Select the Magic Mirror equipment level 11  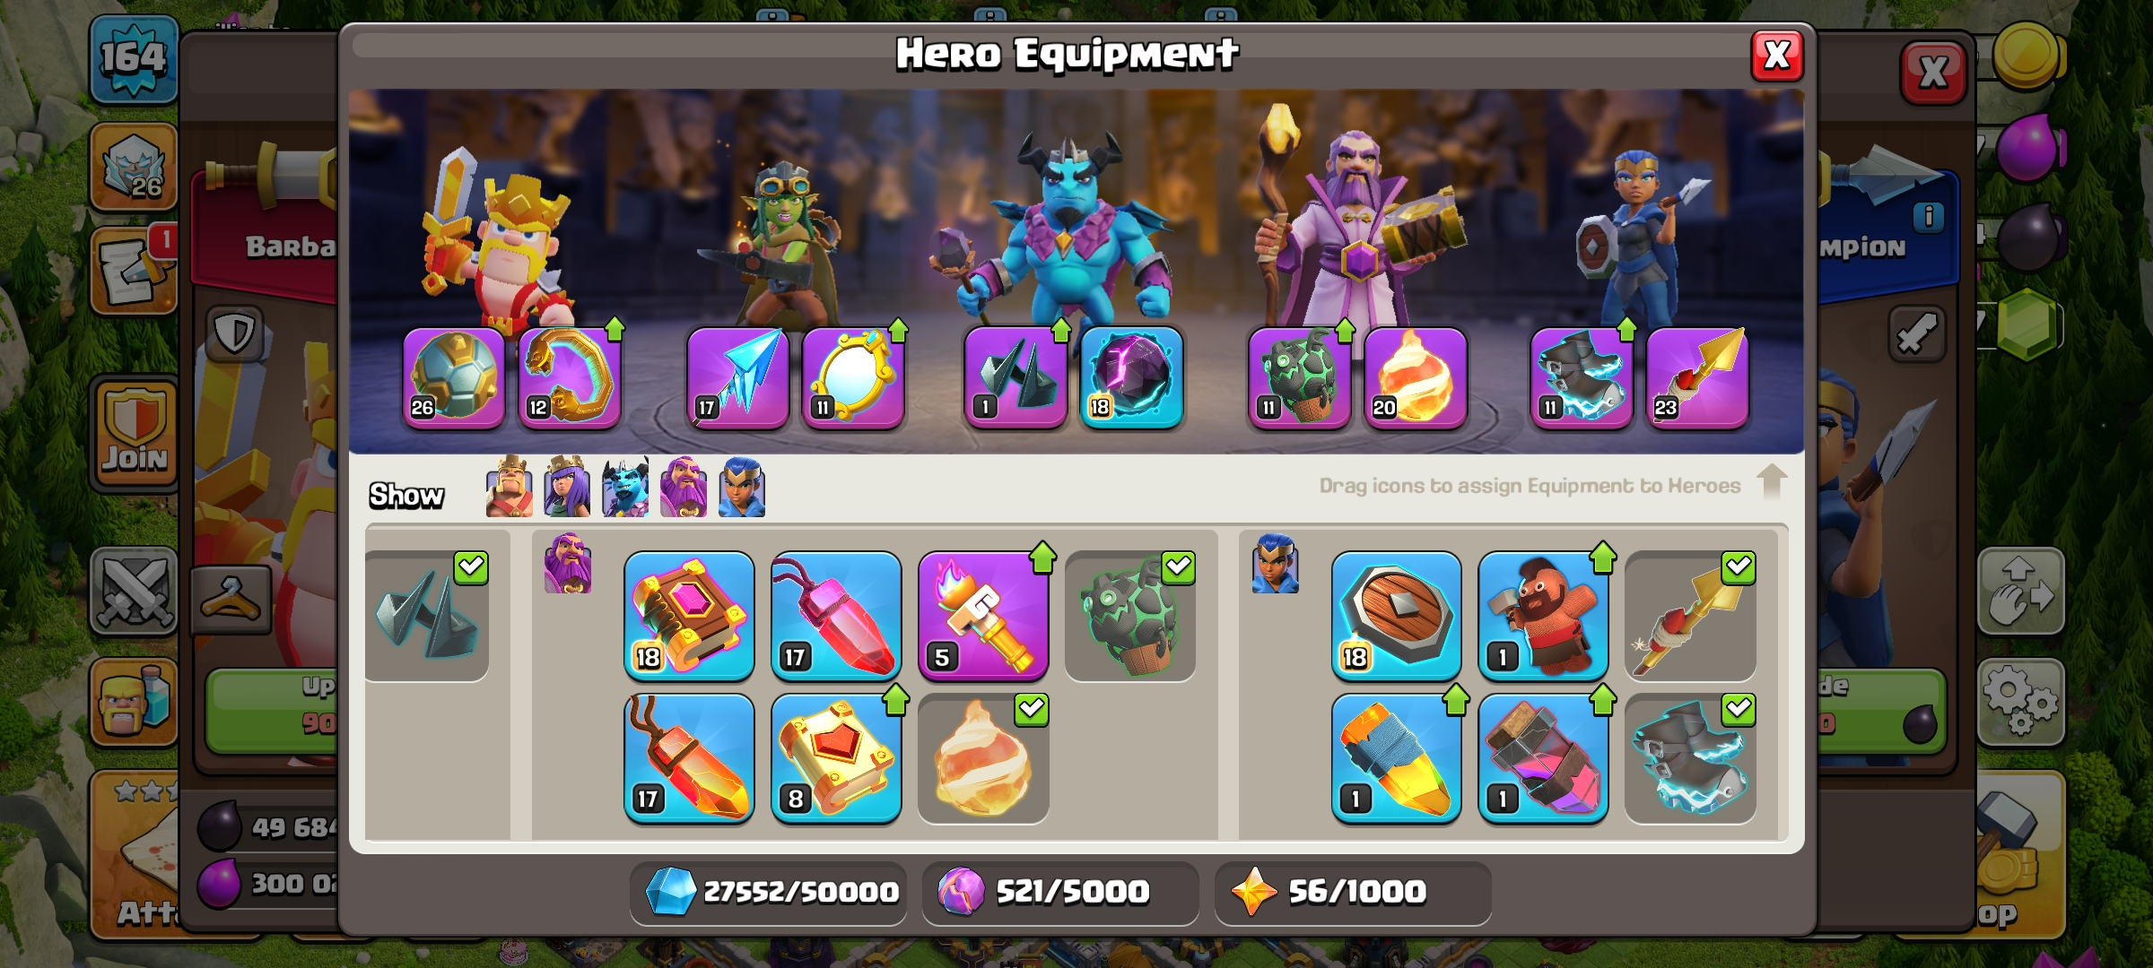click(853, 377)
